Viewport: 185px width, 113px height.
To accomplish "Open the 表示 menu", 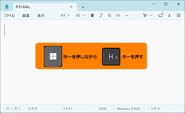I will [x=41, y=15].
